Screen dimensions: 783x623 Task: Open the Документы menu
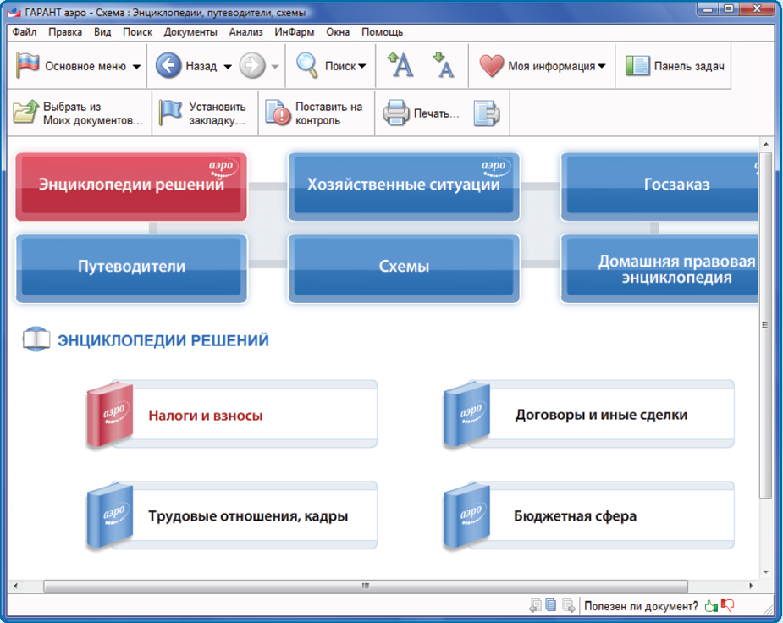[190, 32]
